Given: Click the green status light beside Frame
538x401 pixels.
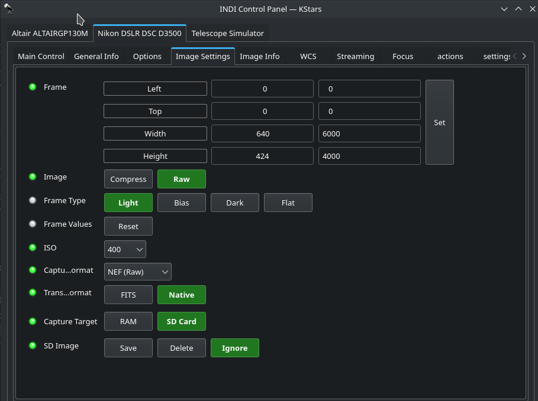Looking at the screenshot, I should point(33,87).
